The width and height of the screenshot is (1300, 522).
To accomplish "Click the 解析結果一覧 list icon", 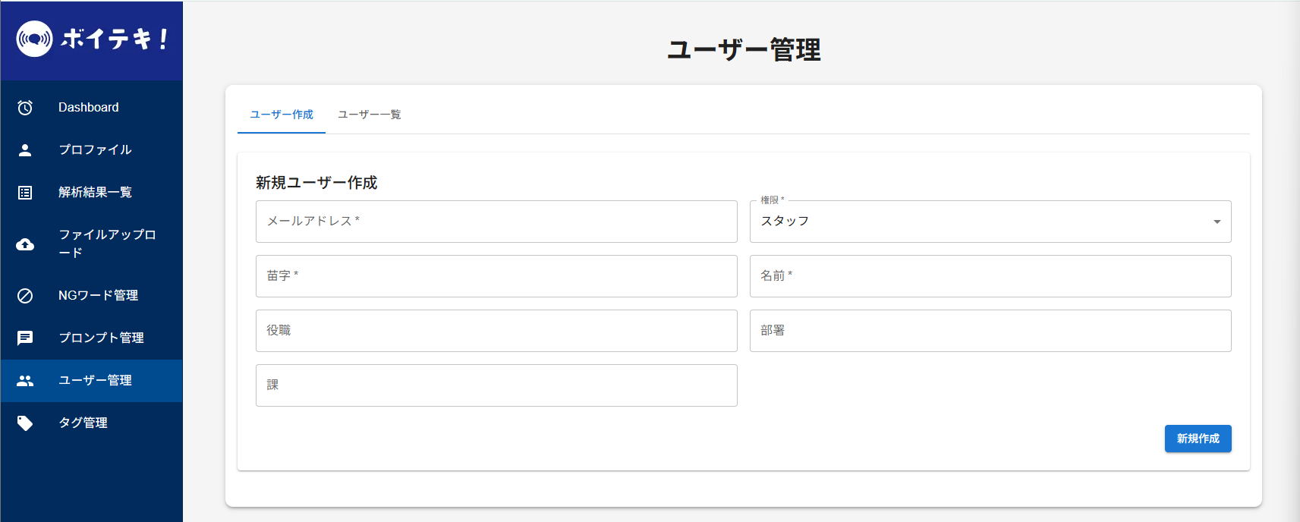I will coord(25,193).
